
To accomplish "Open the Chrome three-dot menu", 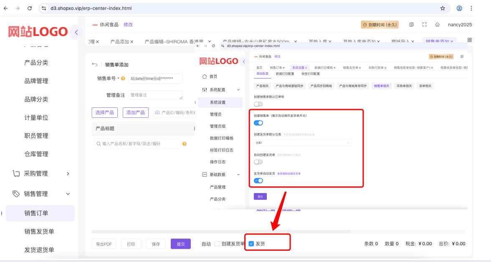I will [x=471, y=8].
